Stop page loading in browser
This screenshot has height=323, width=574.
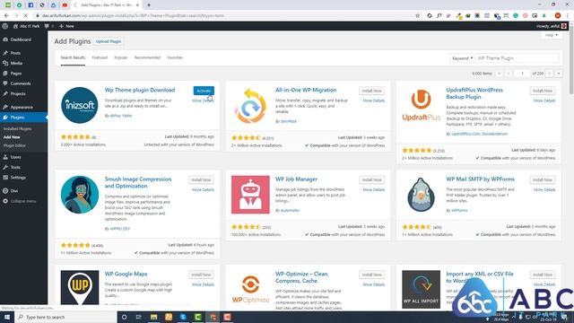tap(26, 16)
